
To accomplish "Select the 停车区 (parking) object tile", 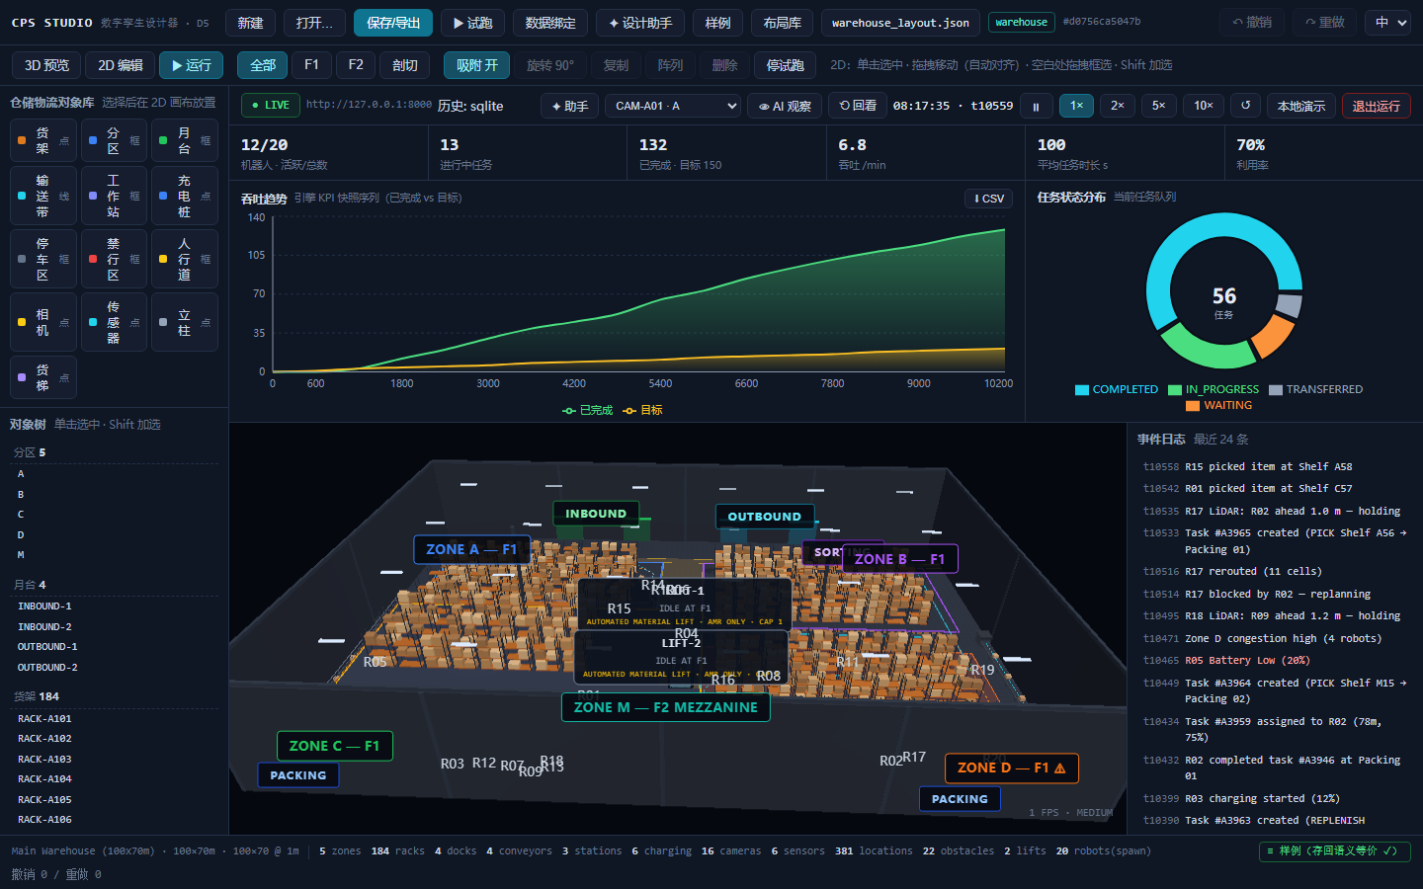I will click(43, 259).
